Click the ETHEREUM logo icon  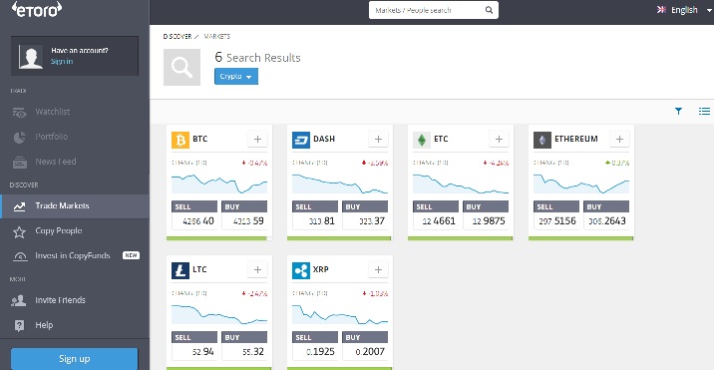click(x=542, y=140)
